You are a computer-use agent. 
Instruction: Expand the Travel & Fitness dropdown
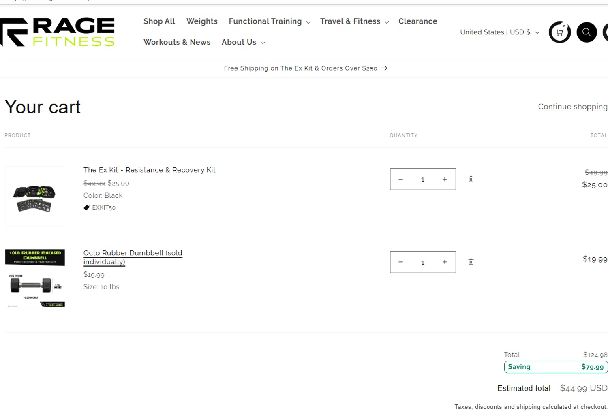point(354,21)
